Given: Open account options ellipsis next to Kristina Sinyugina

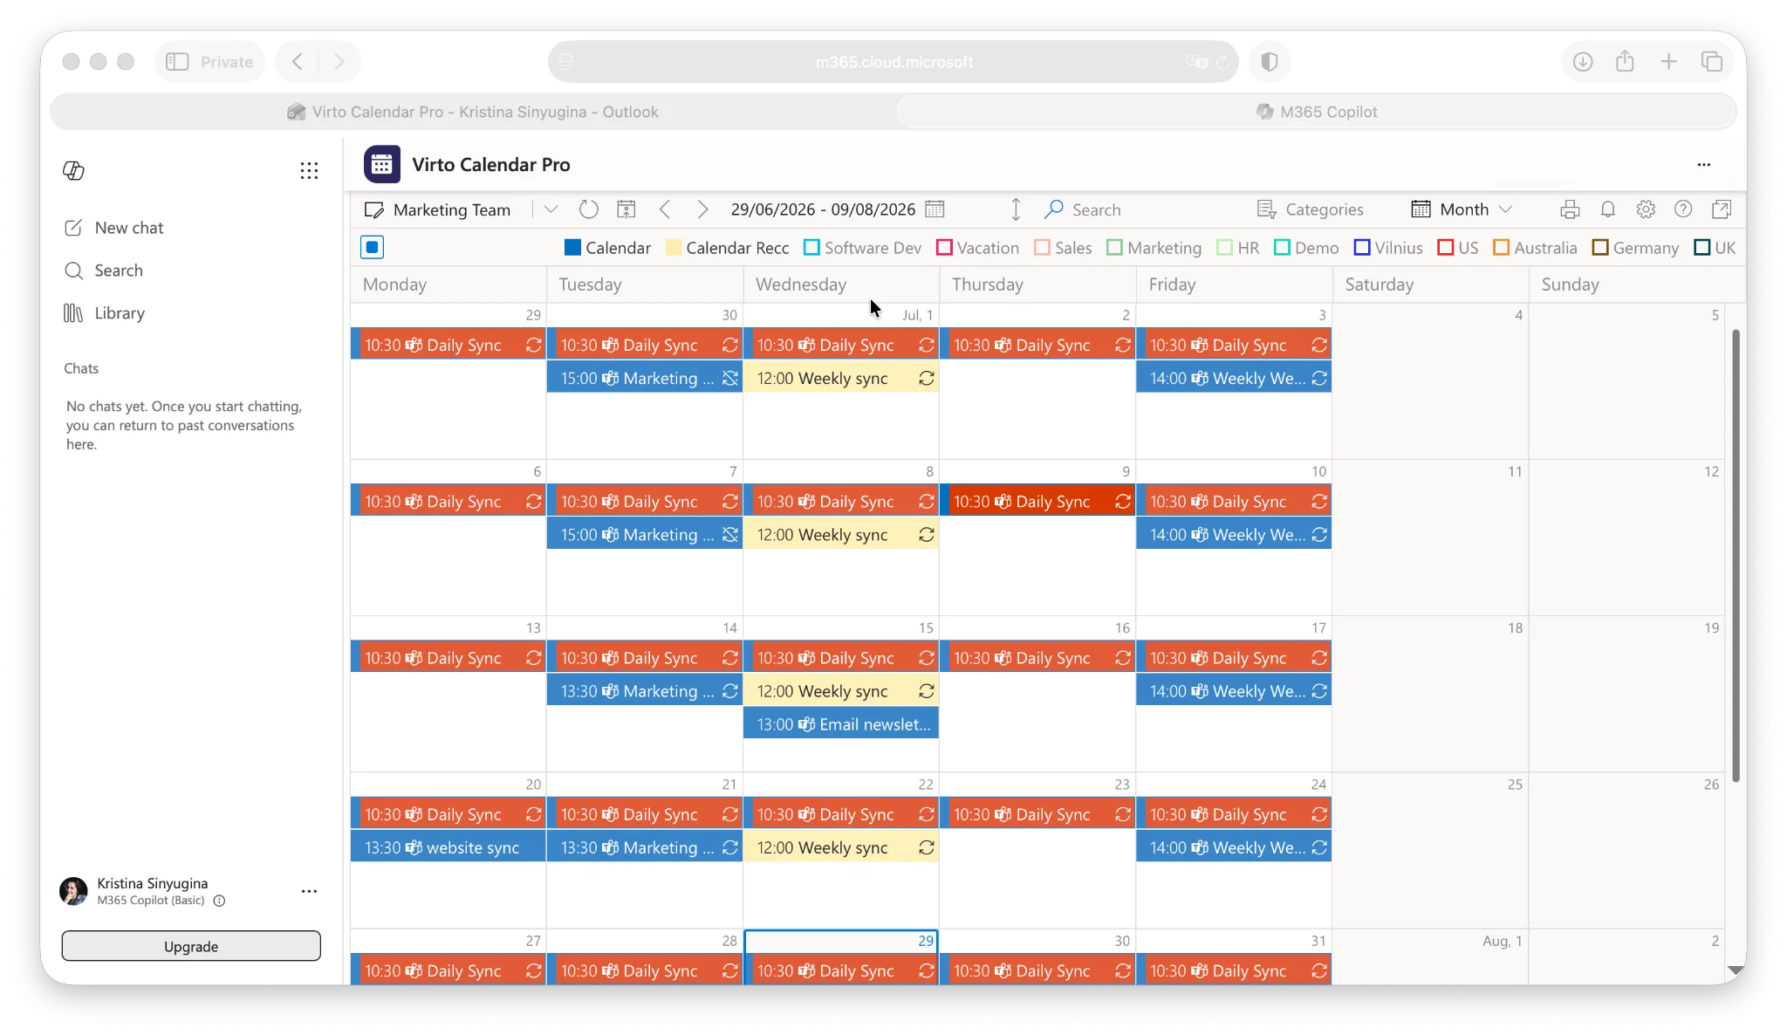Looking at the screenshot, I should (x=309, y=891).
